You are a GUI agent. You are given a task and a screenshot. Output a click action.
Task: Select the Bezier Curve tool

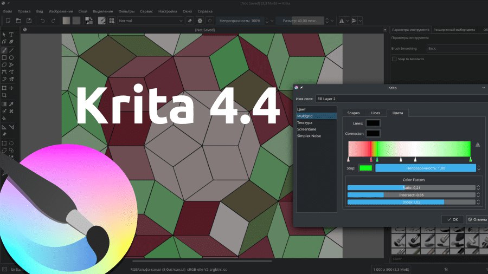tap(4, 72)
